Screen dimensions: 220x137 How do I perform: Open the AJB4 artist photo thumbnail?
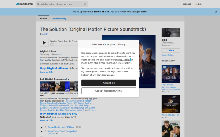[x=171, y=33]
